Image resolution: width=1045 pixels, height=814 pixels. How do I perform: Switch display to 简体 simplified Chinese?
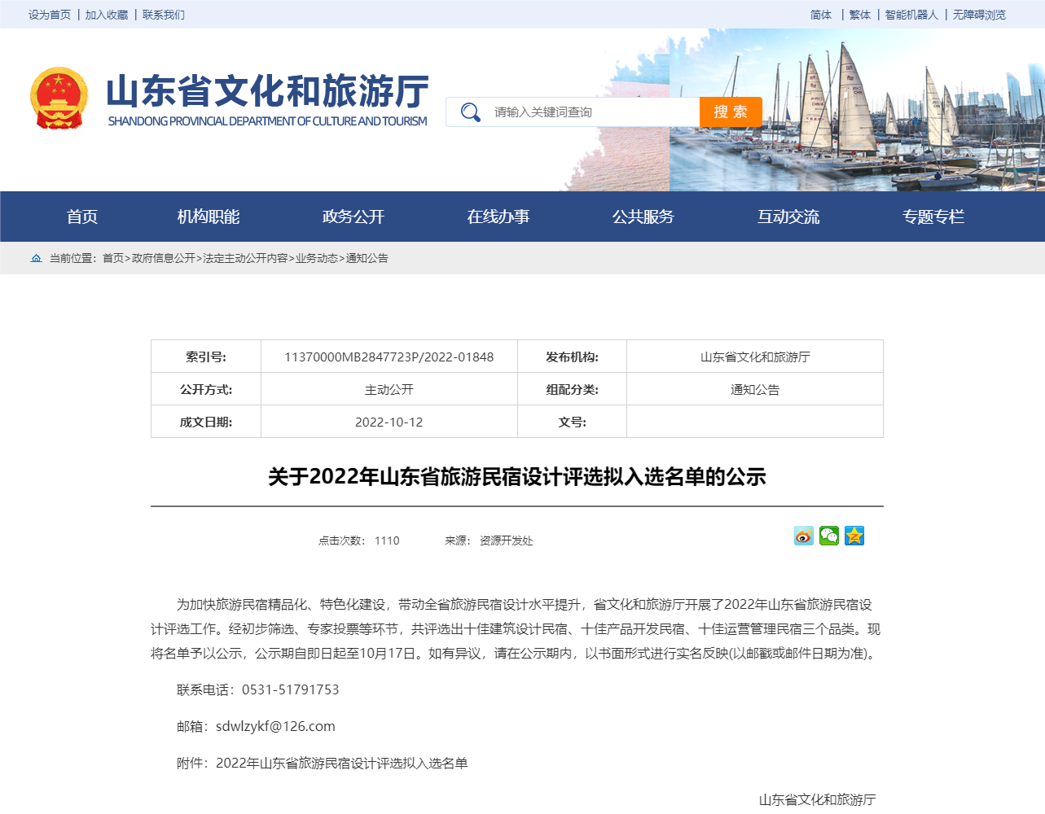point(820,15)
